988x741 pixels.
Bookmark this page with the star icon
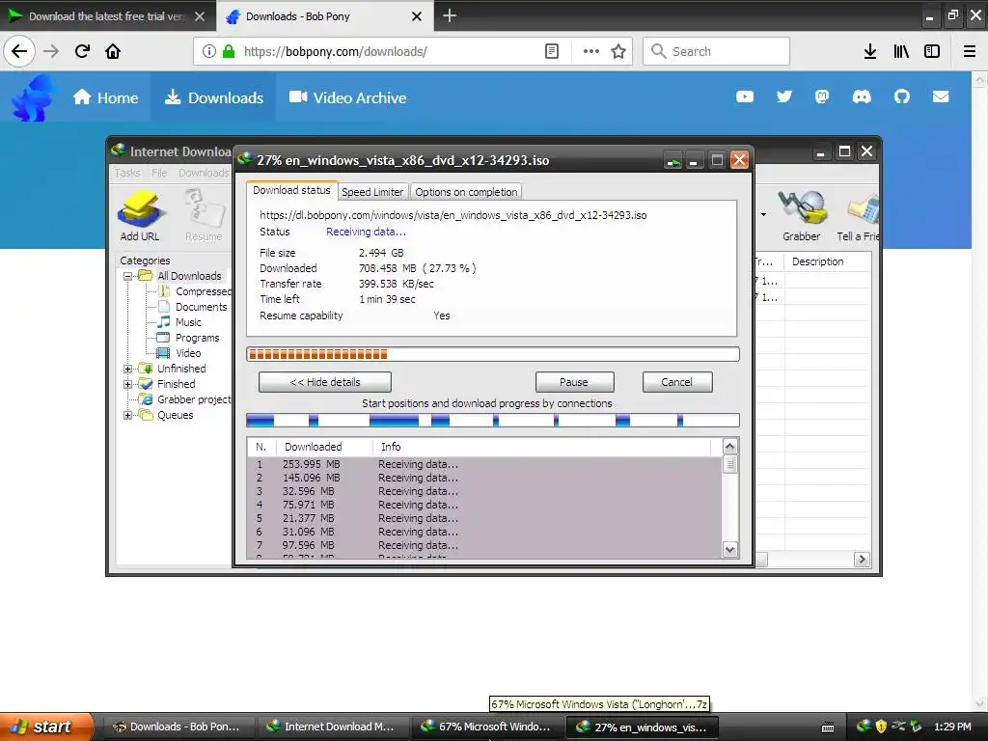tap(618, 51)
